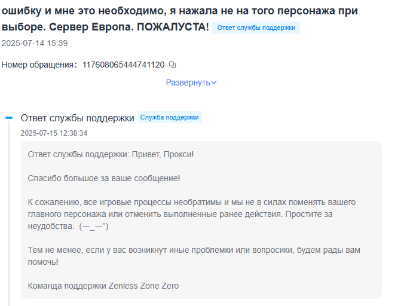Click the ticket date 2025-07-14 15:39

[35, 43]
